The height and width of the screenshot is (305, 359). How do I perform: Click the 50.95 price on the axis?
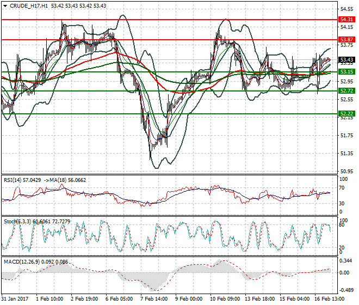(x=346, y=172)
